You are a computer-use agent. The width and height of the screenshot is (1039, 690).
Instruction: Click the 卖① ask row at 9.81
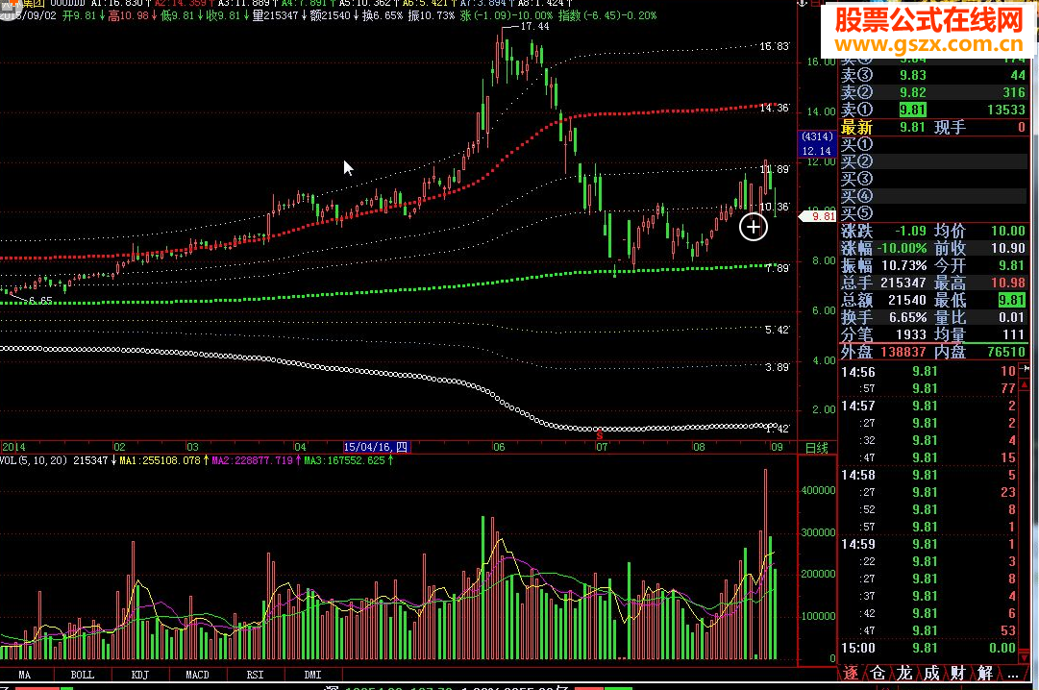coord(933,110)
